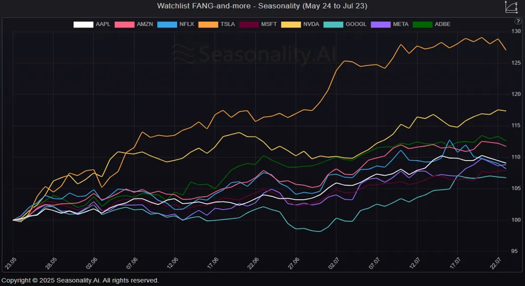This screenshot has height=286, width=525.
Task: Toggle AMZN series via its pink swatch
Action: tap(125, 25)
